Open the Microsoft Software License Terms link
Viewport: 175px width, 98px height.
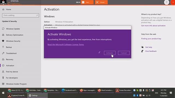pos(66,45)
